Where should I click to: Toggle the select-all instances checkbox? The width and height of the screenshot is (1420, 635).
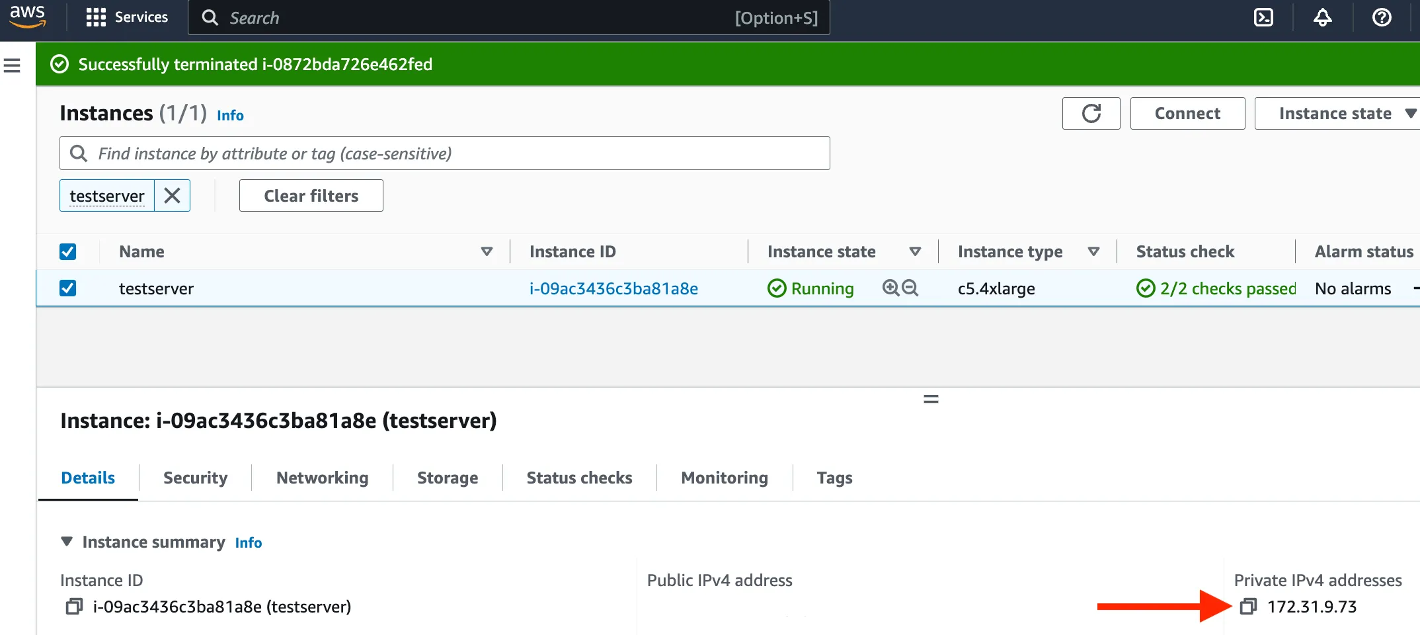click(68, 251)
